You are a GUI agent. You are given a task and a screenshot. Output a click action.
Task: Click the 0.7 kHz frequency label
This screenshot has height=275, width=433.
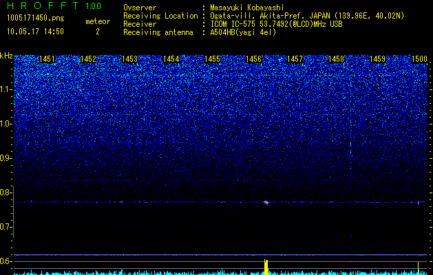point(6,227)
